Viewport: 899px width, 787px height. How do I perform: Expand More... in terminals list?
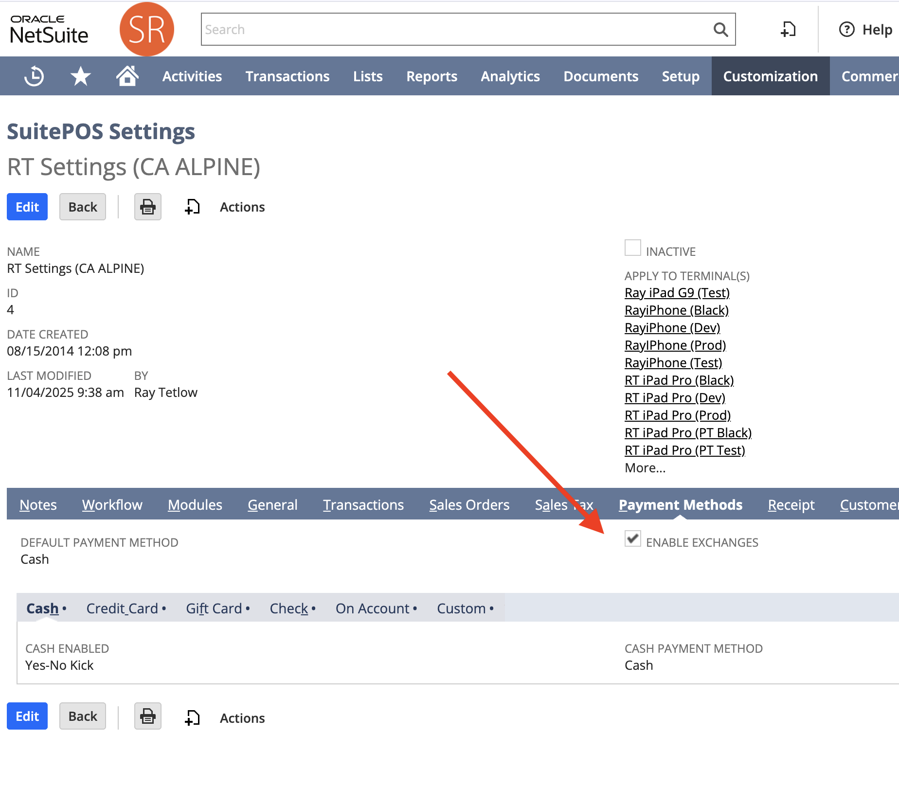[x=645, y=468]
